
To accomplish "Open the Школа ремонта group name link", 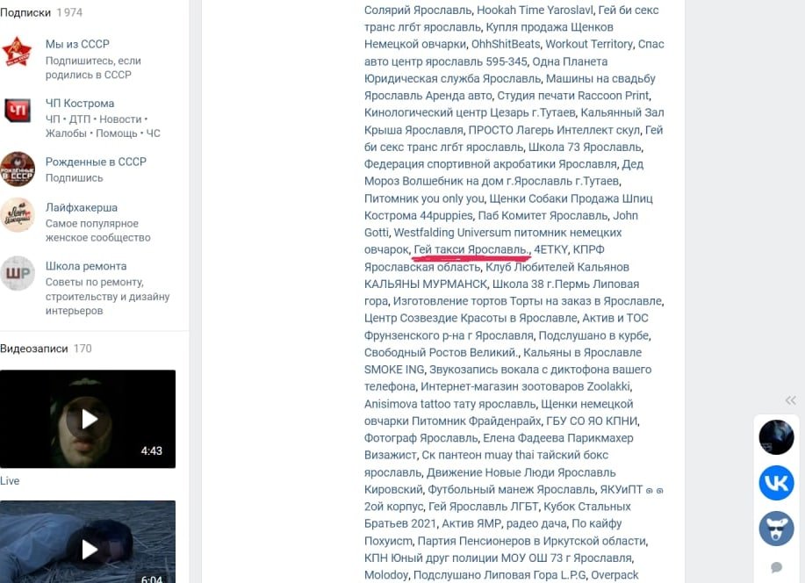I will 86,266.
